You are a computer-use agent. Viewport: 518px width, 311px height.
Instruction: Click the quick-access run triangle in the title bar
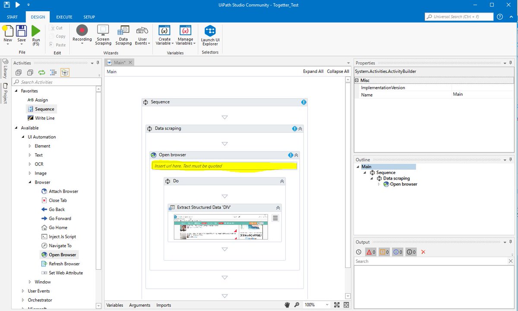pyautogui.click(x=18, y=5)
